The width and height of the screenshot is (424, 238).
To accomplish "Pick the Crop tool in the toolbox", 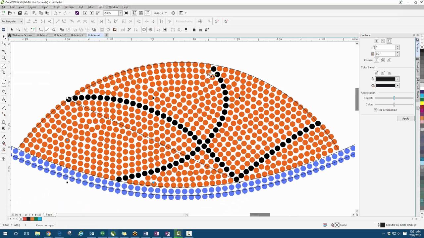I will click(4, 51).
